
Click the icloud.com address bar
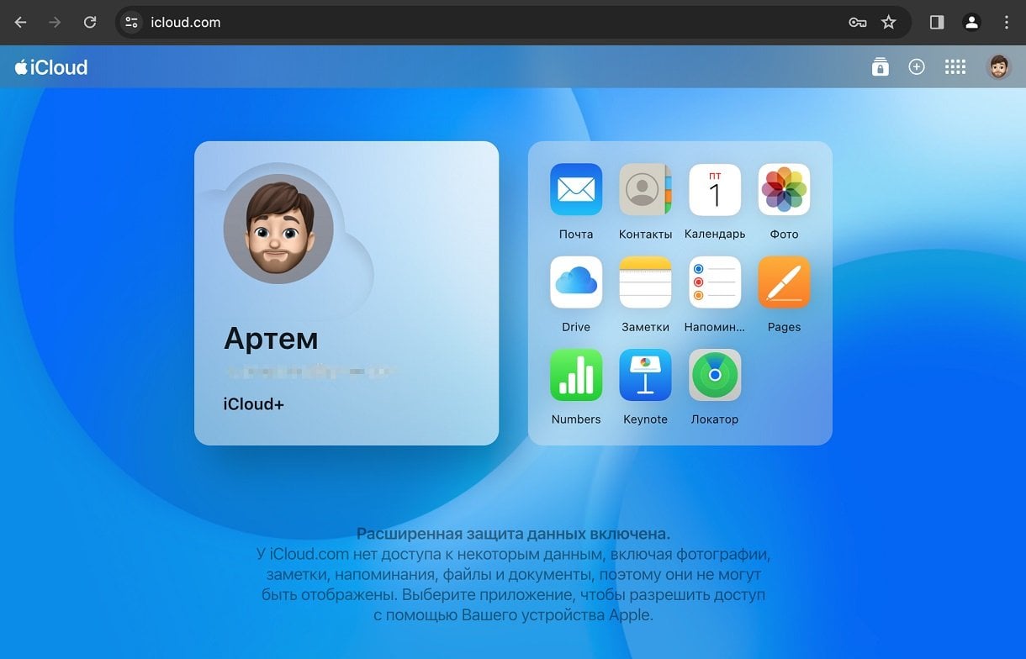(513, 23)
